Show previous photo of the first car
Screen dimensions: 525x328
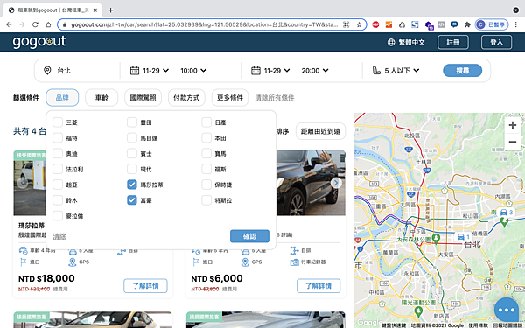[23, 183]
